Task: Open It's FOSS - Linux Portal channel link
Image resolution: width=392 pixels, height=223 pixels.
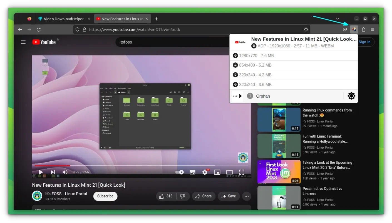Action: pyautogui.click(x=66, y=194)
